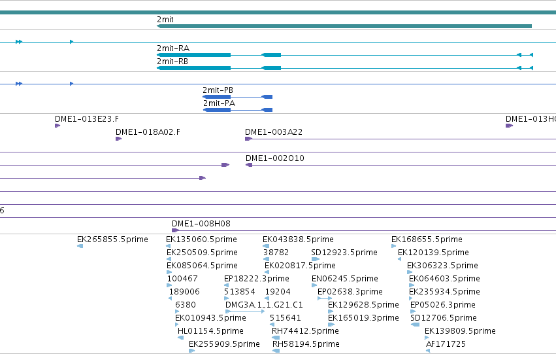This screenshot has width=556, height=354.
Task: Click the DME1-002O10 arrow marker
Action: tap(249, 165)
